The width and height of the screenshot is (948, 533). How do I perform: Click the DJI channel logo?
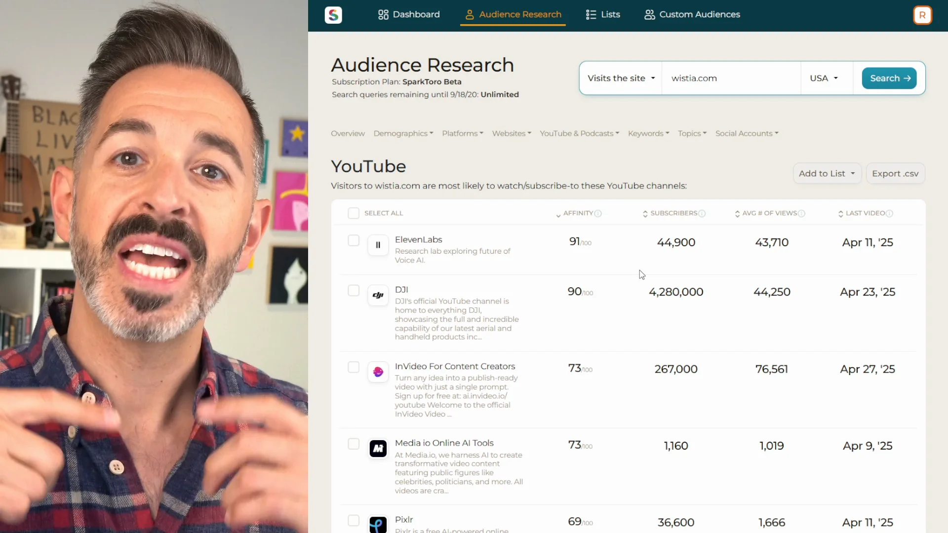(378, 295)
